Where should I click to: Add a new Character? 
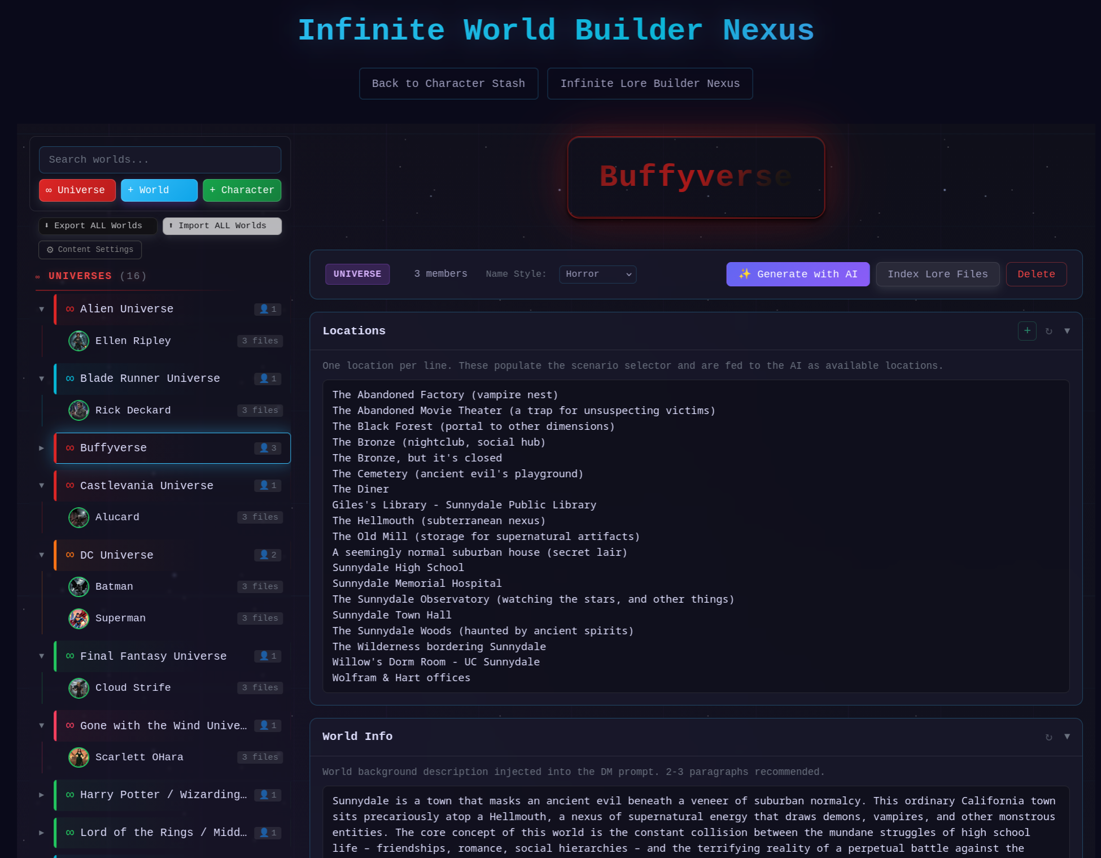pos(242,190)
